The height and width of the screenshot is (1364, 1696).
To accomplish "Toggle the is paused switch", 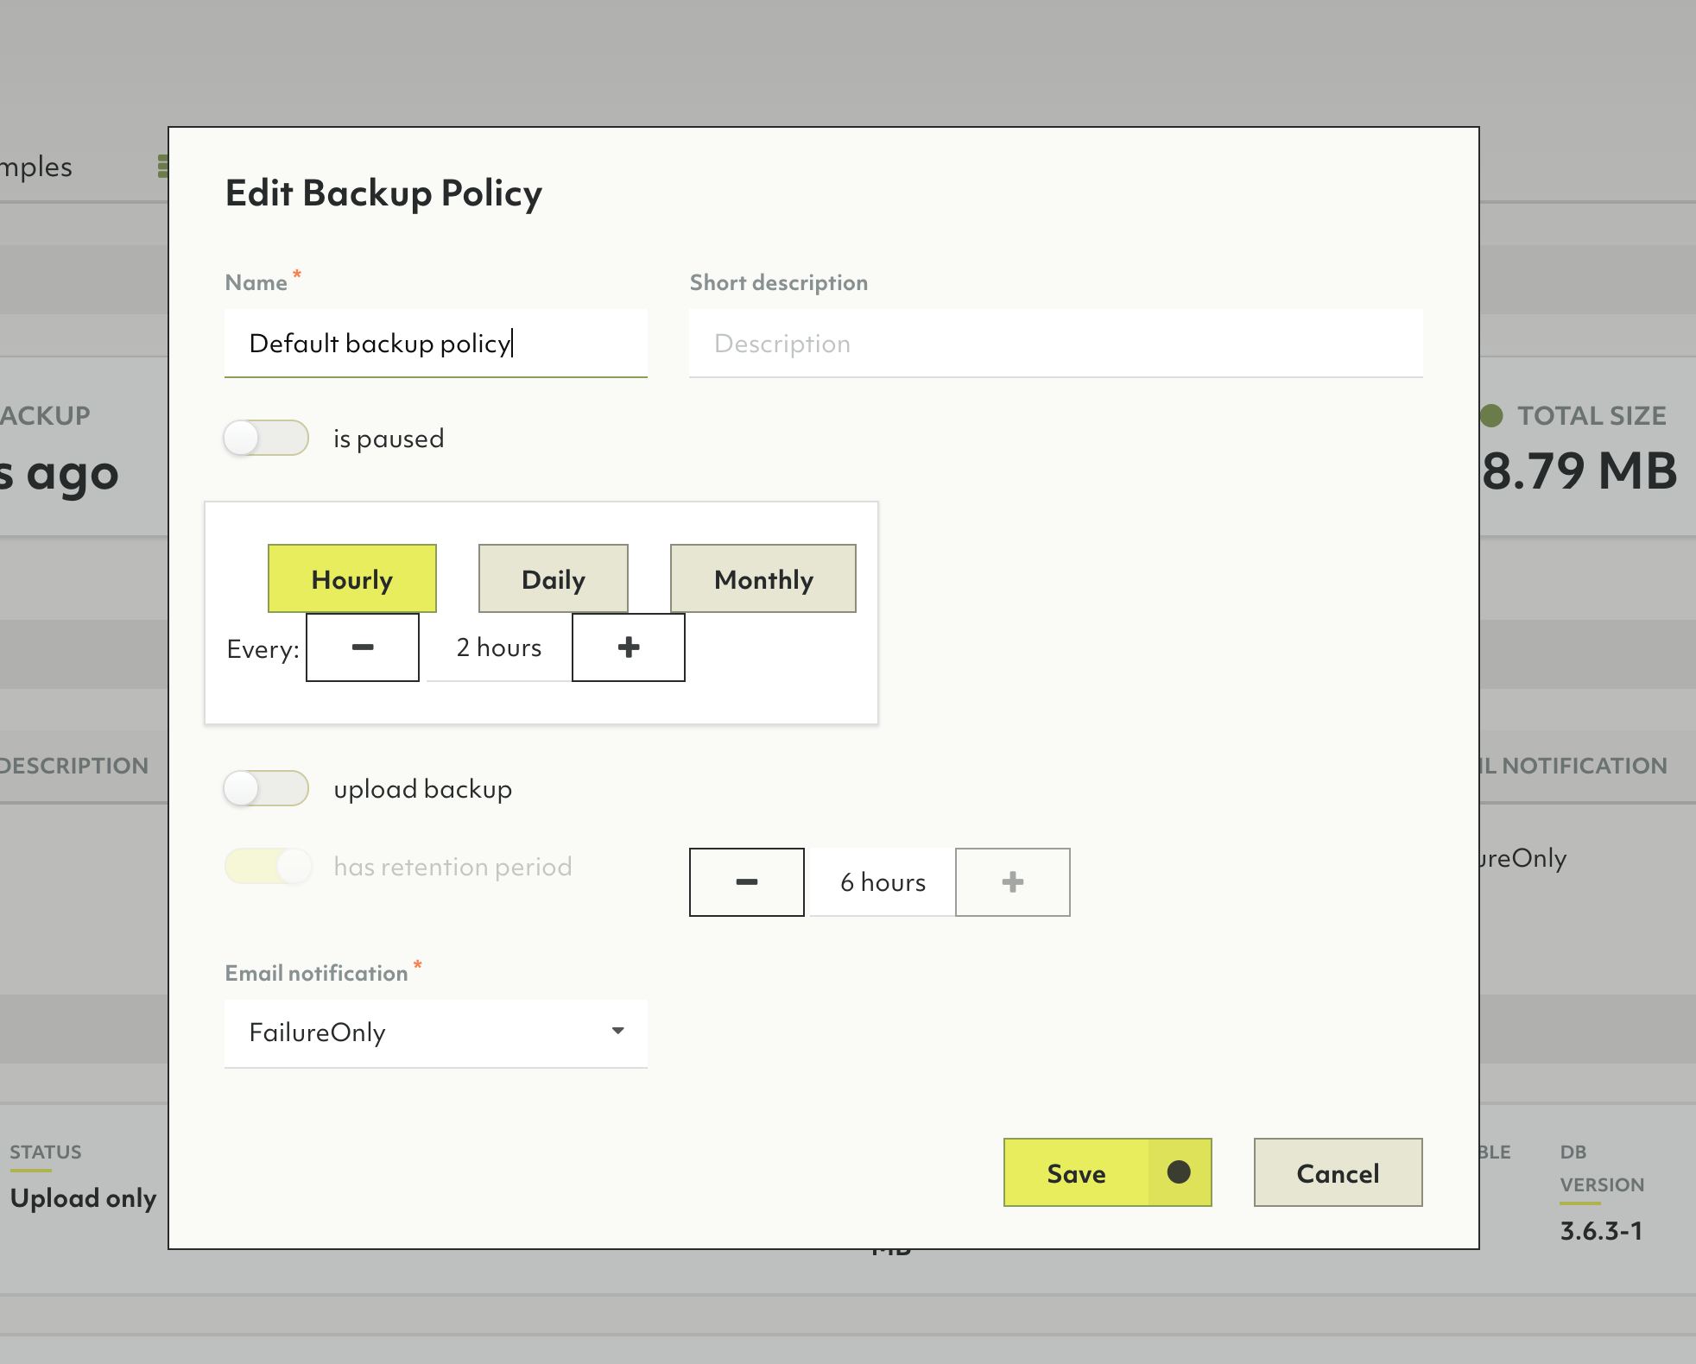I will pyautogui.click(x=266, y=438).
